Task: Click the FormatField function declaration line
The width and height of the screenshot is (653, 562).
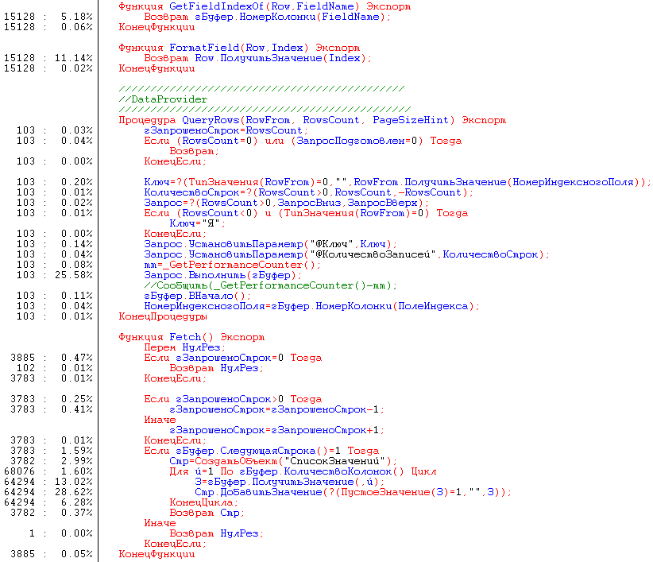Action: pos(238,48)
